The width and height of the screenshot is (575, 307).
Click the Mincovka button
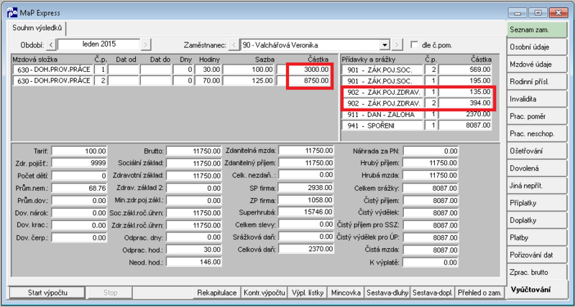pyautogui.click(x=346, y=293)
